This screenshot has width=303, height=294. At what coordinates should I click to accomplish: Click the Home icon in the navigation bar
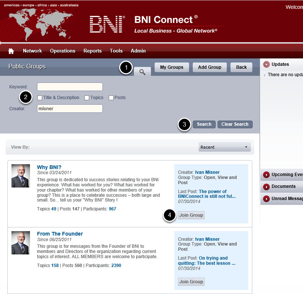(11, 51)
